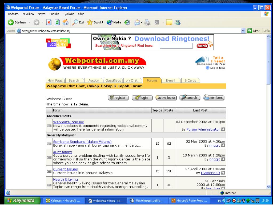Viewport: 273px width, 205px height.
Task: Switch to the Classifieds tab
Action: pos(113,81)
